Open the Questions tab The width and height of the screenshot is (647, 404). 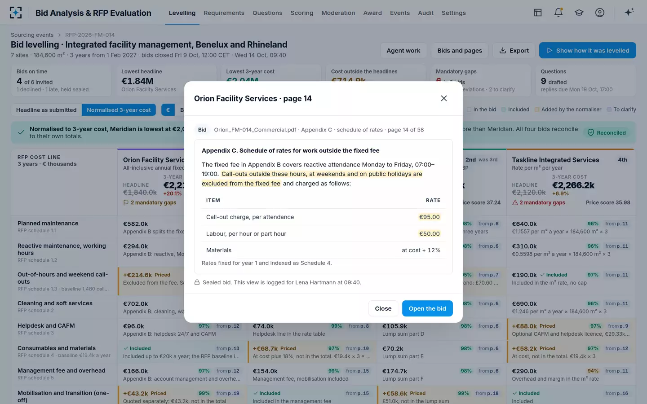point(267,13)
